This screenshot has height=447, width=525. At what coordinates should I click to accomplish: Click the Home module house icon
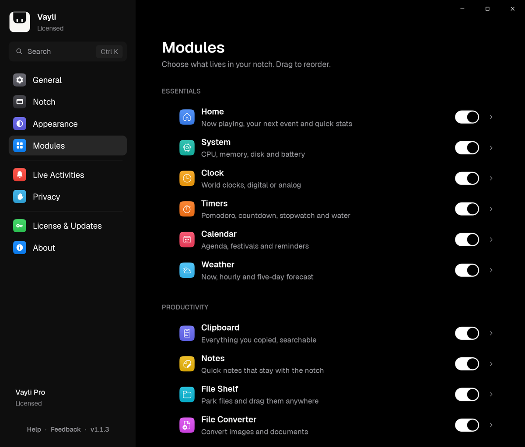[x=187, y=117]
